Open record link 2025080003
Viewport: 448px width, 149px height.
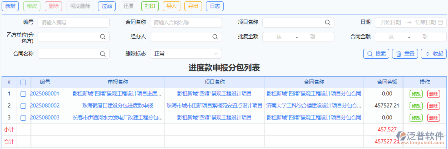pyautogui.click(x=45, y=117)
